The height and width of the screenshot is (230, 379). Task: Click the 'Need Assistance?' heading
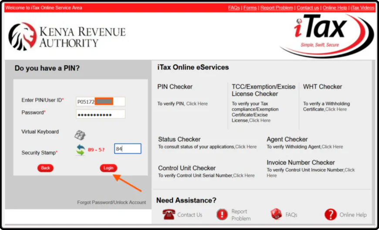tap(186, 200)
